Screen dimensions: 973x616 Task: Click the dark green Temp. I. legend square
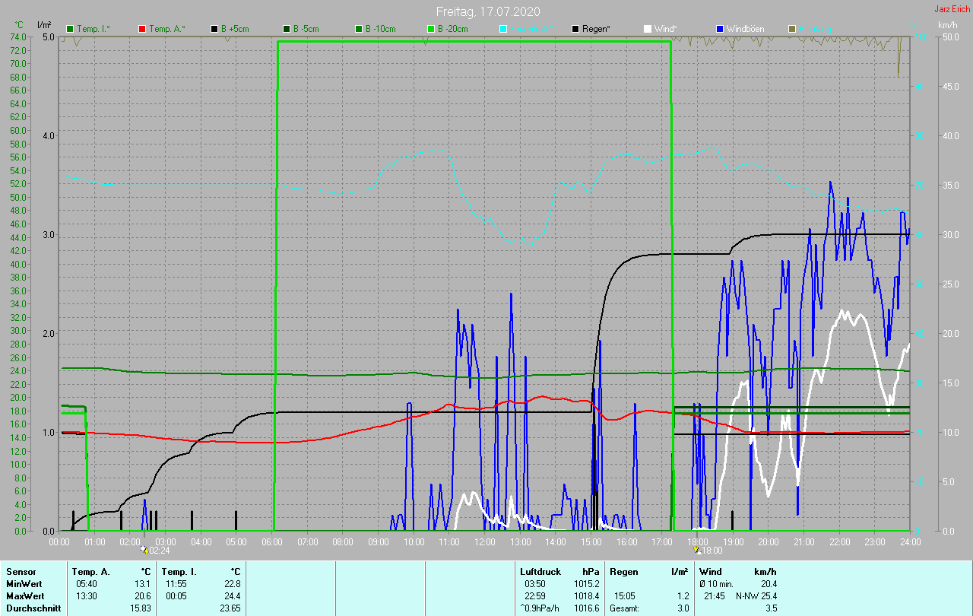point(71,29)
